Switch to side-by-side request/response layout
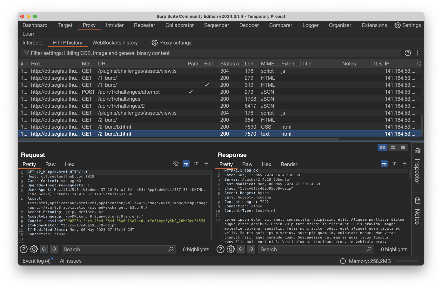Viewport: 442px width, 289px height. click(x=383, y=147)
